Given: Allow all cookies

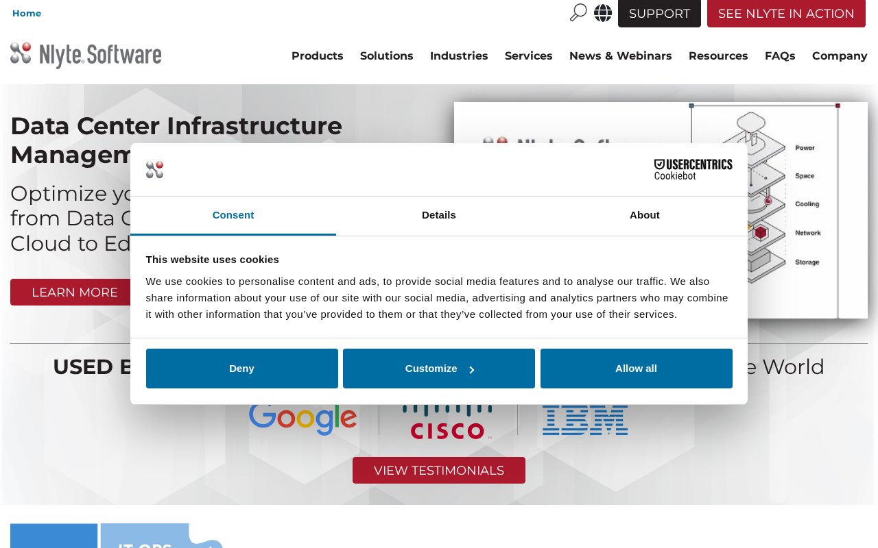Looking at the screenshot, I should (x=637, y=369).
